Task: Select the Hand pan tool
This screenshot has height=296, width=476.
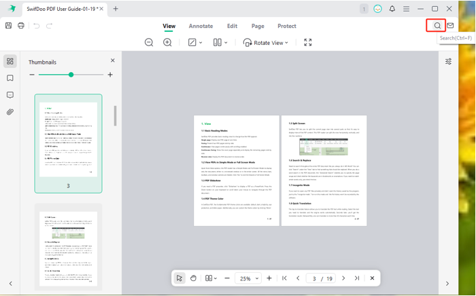Action: point(194,278)
